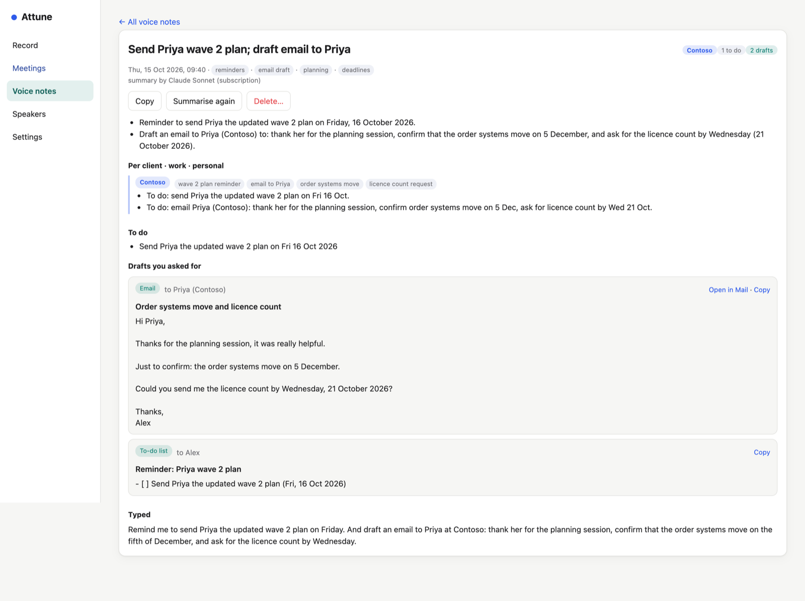Open Settings from the sidebar
Screen dimensions: 805x601
27,137
